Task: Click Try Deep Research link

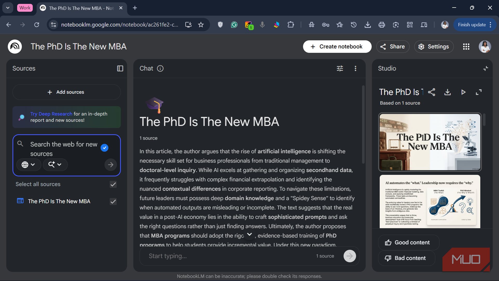Action: tap(51, 114)
